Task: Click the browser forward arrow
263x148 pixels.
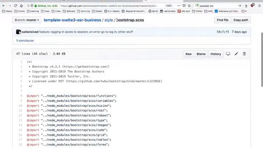Action: [x=10, y=6]
